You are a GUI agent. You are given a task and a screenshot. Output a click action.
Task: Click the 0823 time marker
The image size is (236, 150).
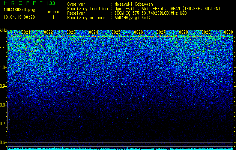tap(71, 32)
